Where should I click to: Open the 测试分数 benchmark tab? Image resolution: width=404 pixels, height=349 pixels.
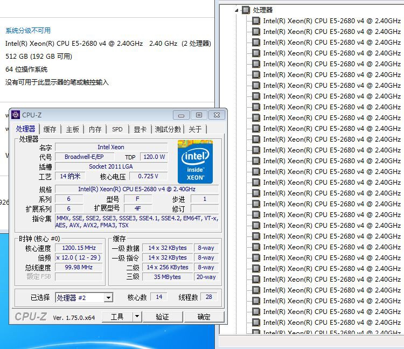click(168, 129)
